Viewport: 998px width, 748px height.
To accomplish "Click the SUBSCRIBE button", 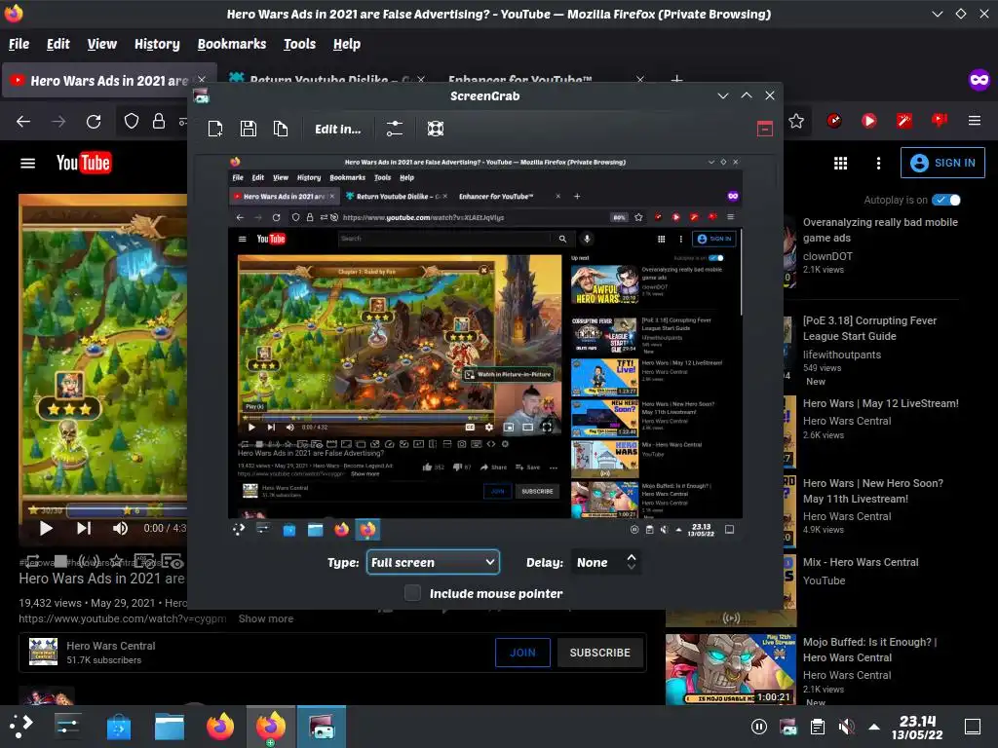I will coord(599,653).
